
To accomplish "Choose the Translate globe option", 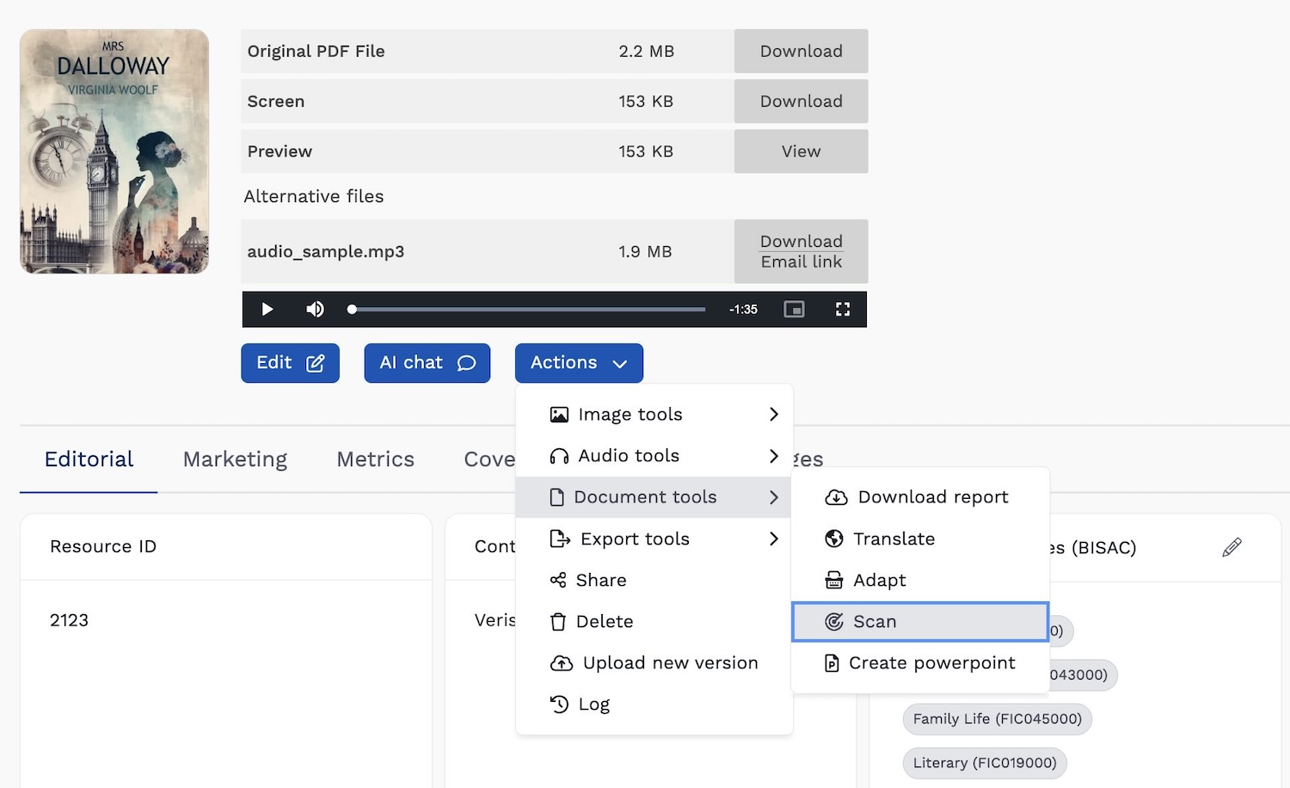I will click(x=920, y=539).
